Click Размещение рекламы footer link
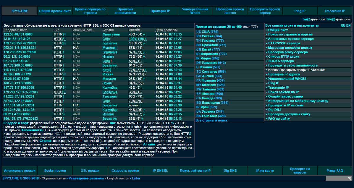The height and width of the screenshot is (188, 354). pyautogui.click(x=86, y=179)
